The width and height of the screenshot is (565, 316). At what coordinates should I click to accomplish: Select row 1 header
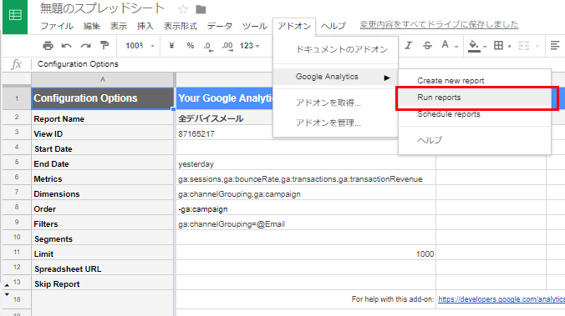17,98
